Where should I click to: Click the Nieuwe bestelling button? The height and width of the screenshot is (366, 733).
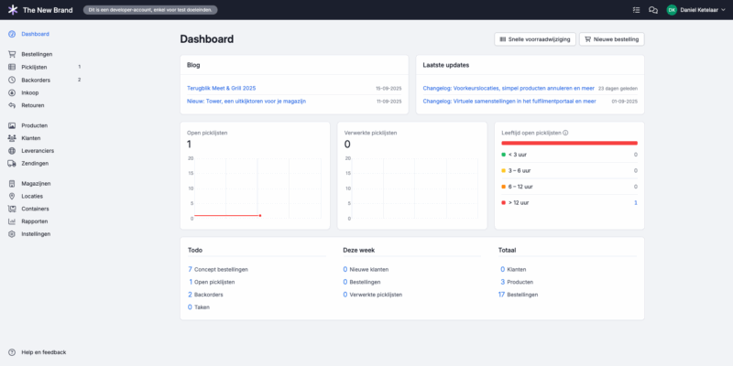point(611,39)
